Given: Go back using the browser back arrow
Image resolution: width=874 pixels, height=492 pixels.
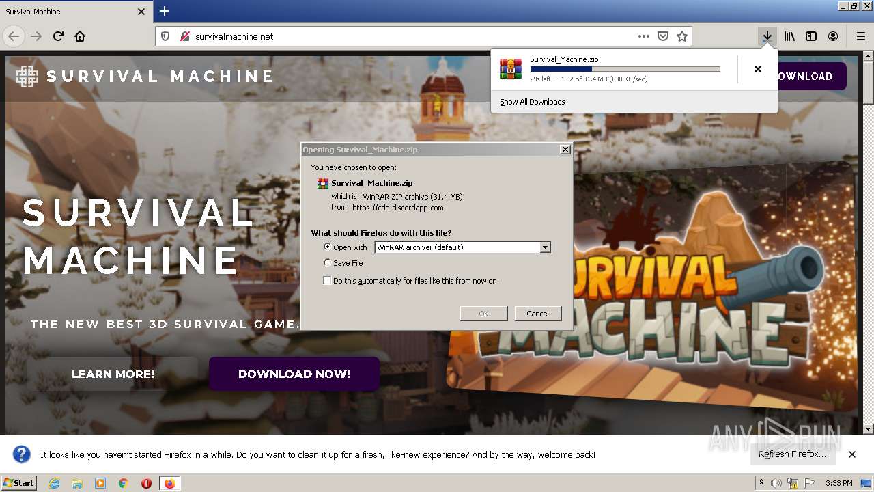Looking at the screenshot, I should click(x=14, y=36).
